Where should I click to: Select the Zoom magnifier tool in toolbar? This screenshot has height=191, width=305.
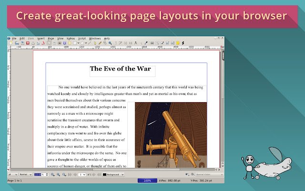click(x=110, y=43)
